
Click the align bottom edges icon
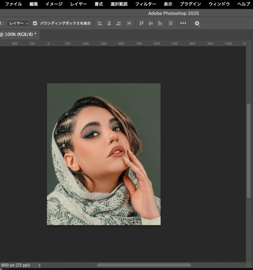click(160, 23)
